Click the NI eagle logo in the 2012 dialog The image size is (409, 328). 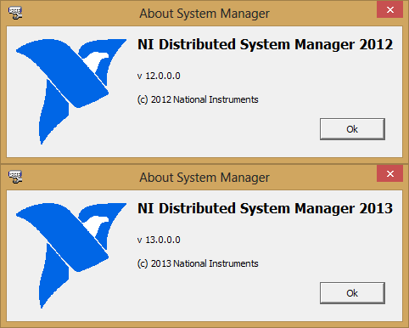click(x=71, y=92)
